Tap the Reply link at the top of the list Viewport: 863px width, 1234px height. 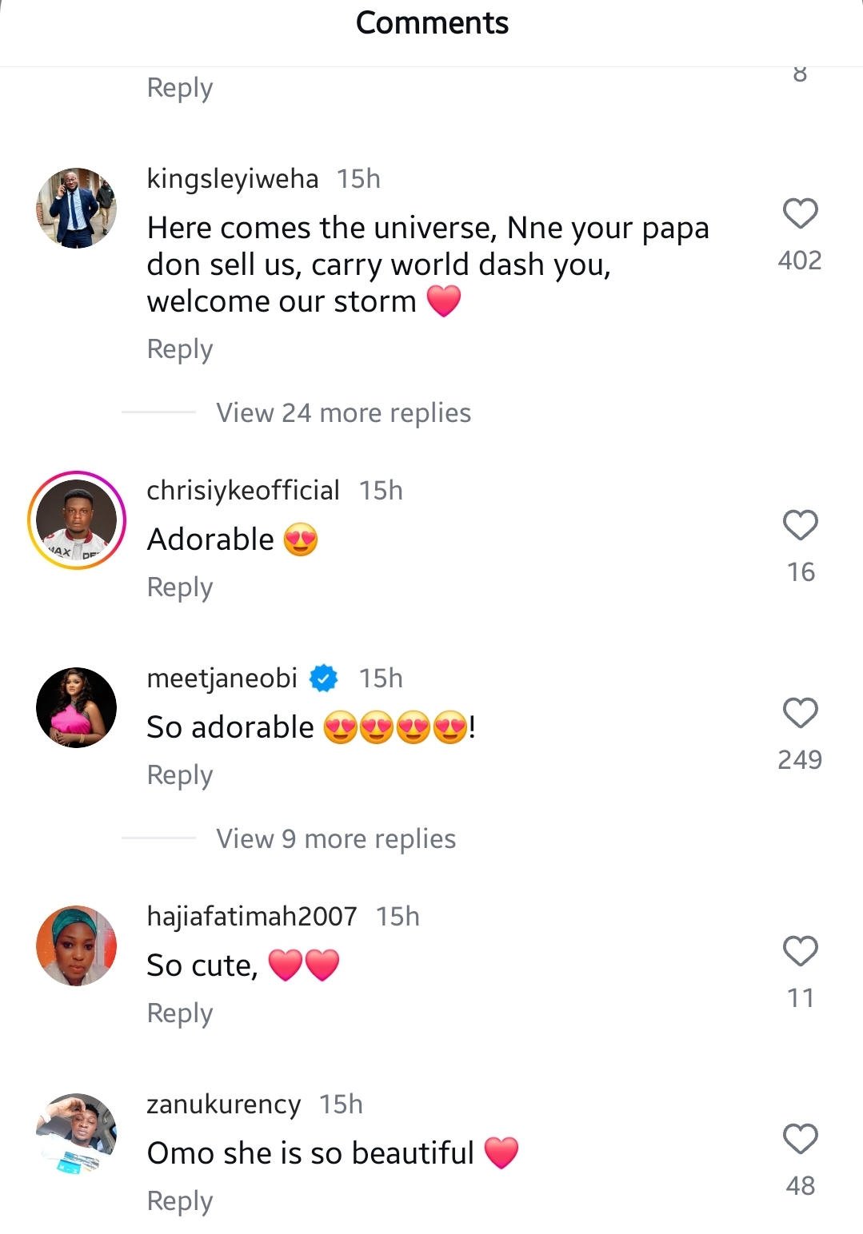point(180,88)
